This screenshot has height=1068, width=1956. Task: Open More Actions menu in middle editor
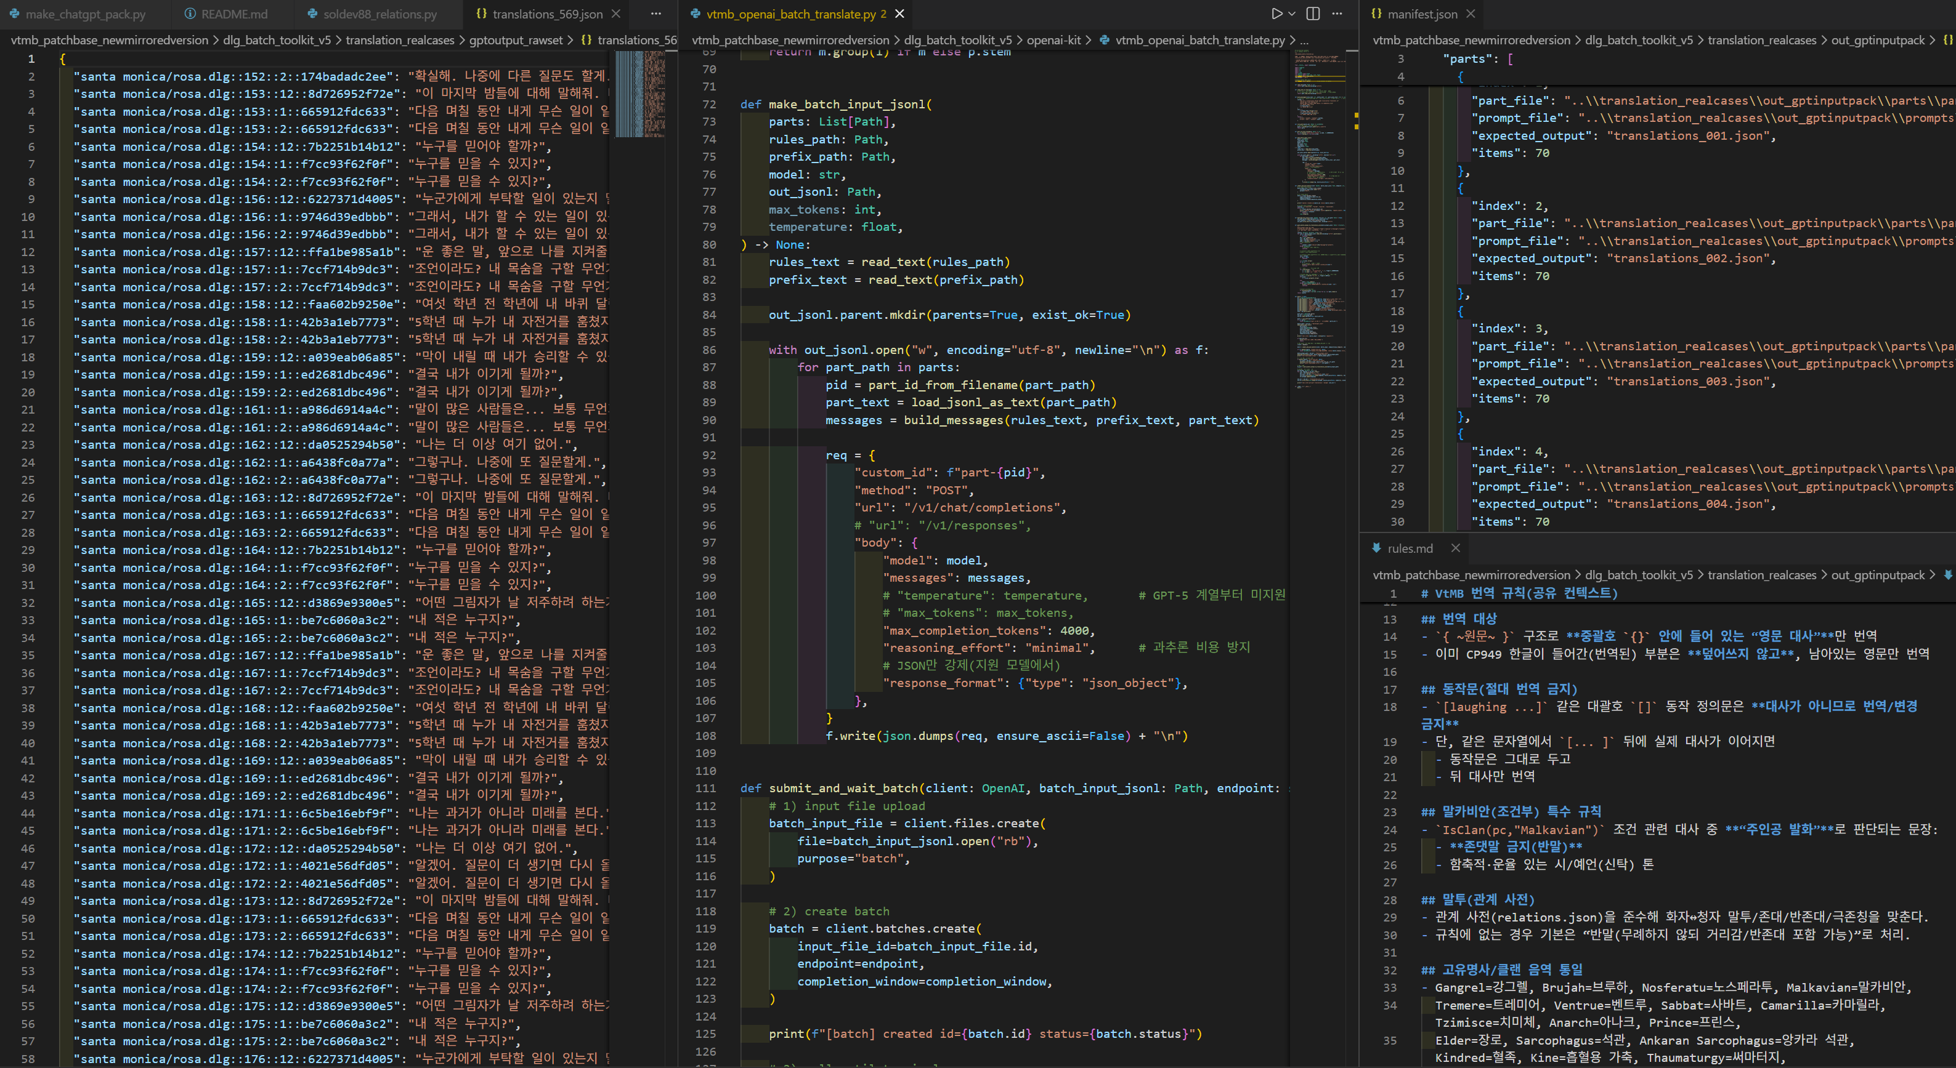1337,14
